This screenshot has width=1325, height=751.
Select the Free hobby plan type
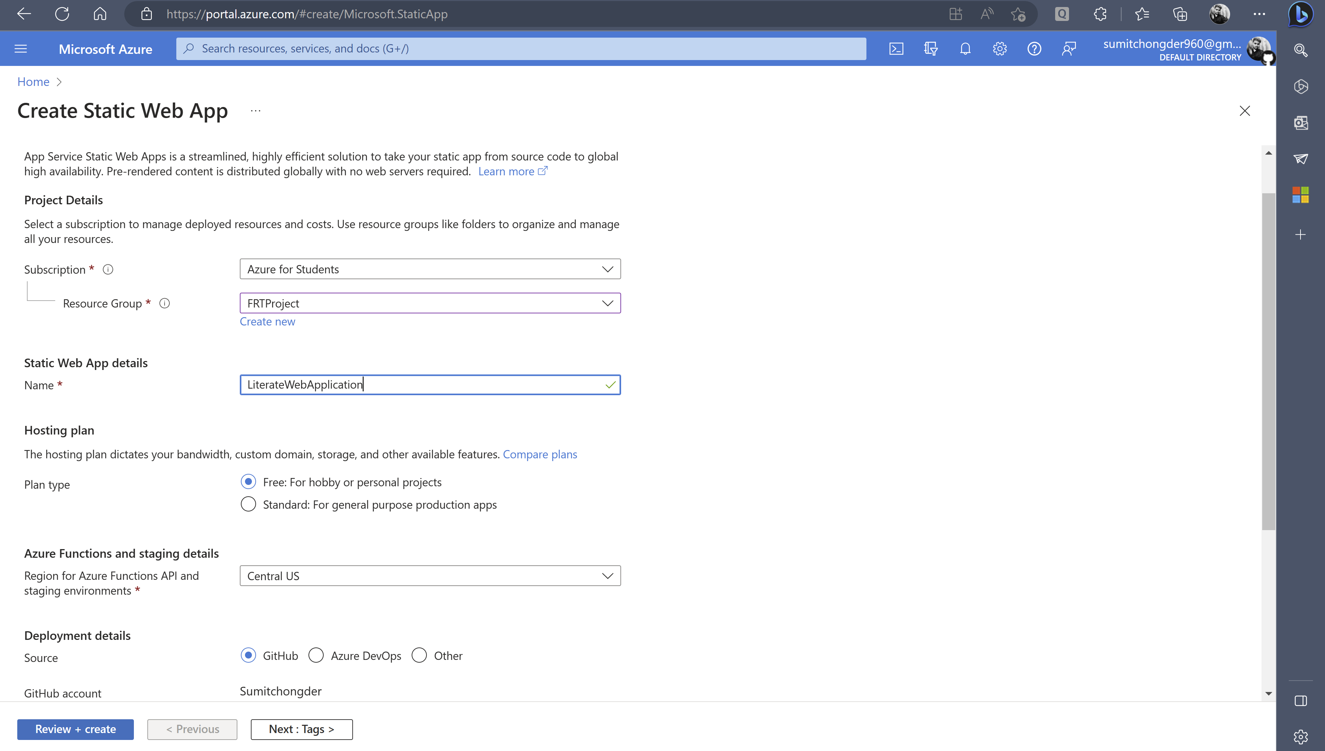[x=248, y=481]
